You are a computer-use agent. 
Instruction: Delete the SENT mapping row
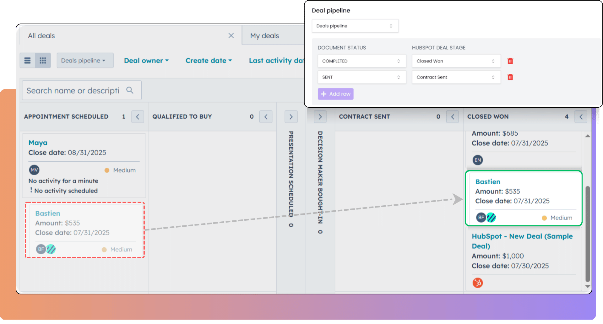510,77
